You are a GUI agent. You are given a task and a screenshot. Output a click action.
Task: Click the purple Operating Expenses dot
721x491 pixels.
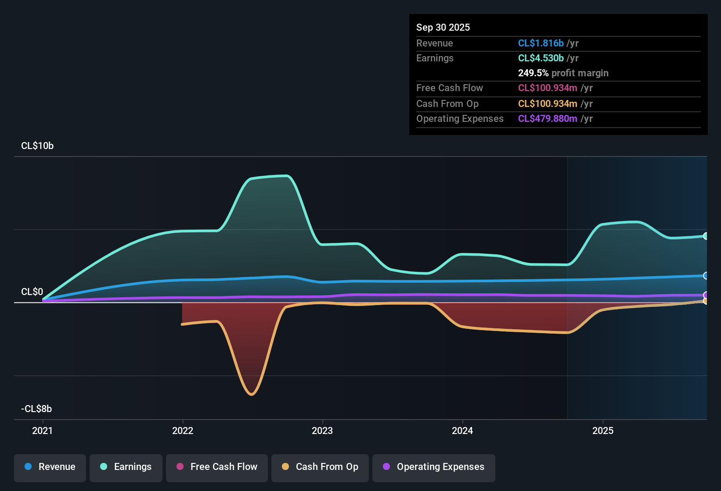[386, 466]
